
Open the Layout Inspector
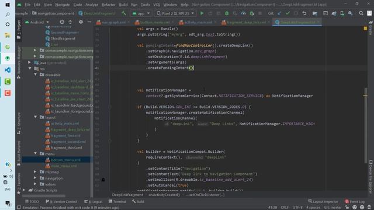323,201
